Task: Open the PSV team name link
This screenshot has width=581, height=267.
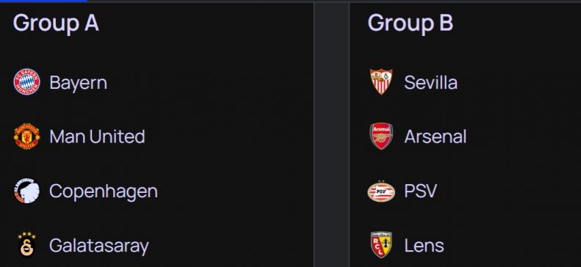Action: 421,191
